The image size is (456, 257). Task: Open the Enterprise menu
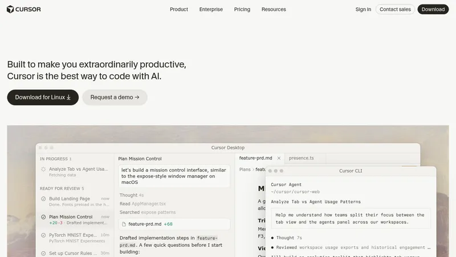211,9
